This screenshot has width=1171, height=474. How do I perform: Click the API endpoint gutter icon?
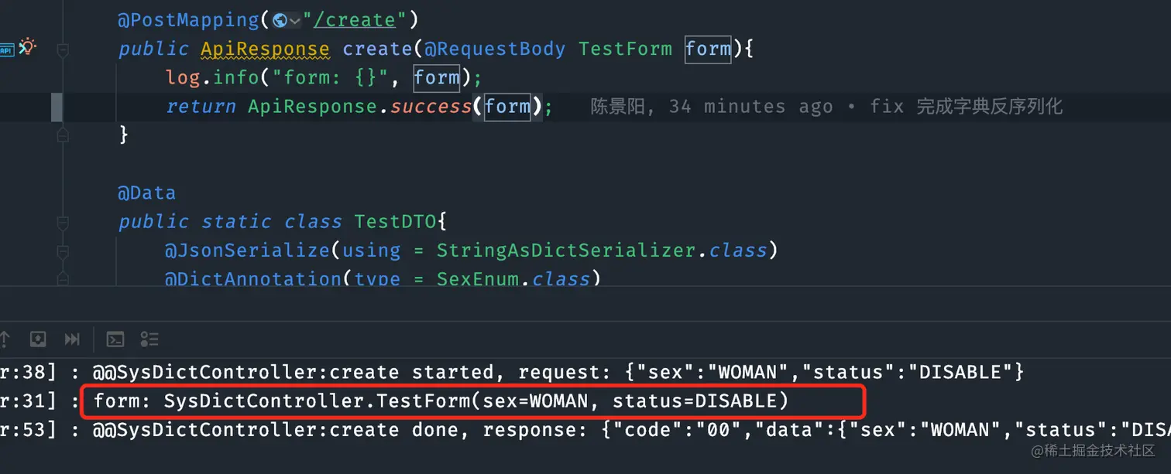point(6,50)
